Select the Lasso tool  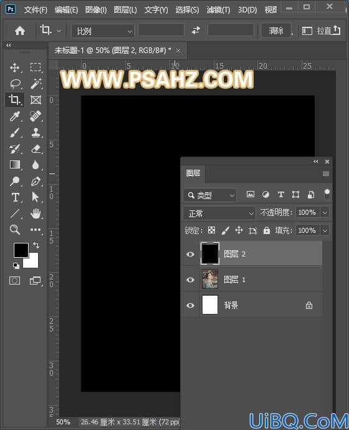pyautogui.click(x=15, y=84)
